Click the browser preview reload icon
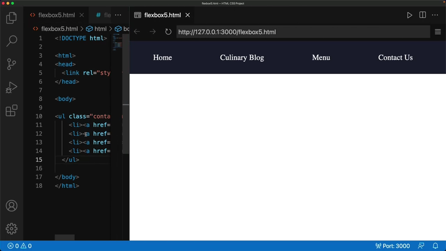Screen dimensions: 446x251 click(x=168, y=32)
